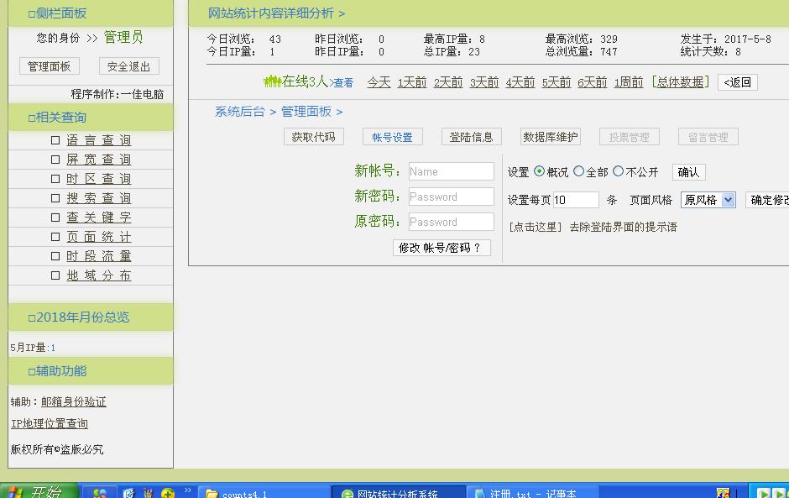
Task: Click the <返回 back button
Action: click(738, 82)
